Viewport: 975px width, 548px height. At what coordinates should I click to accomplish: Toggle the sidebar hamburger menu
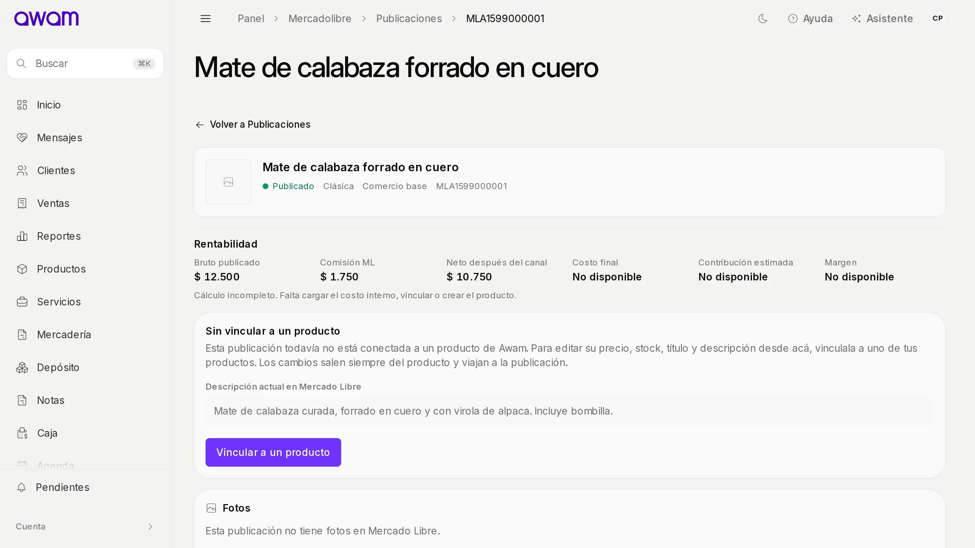coord(205,19)
